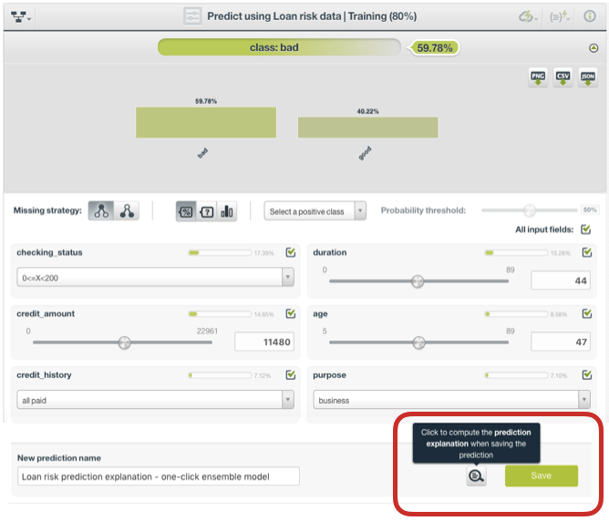Screen dimensions: 609x521
Task: Export chart as PNG
Action: [539, 78]
